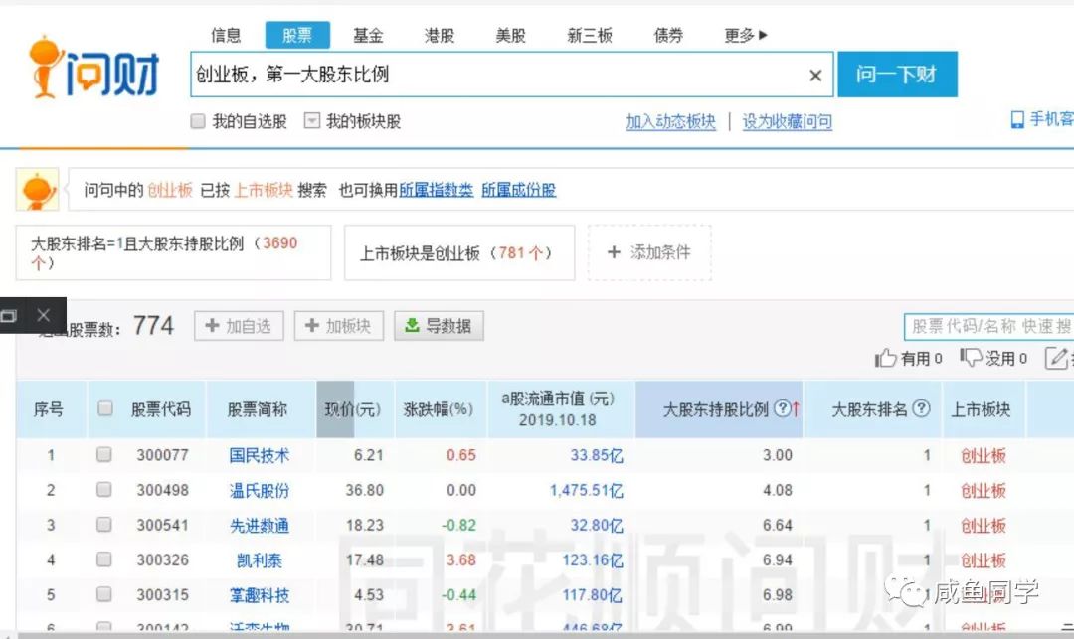Open the 新三板 tab
This screenshot has width=1074, height=639.
click(x=590, y=35)
